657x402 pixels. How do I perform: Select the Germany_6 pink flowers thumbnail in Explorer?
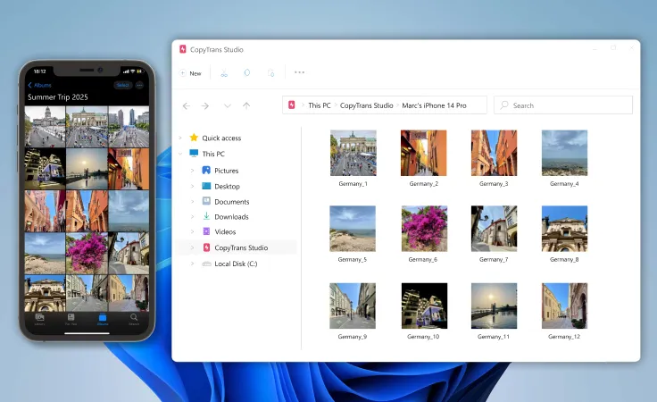point(424,229)
